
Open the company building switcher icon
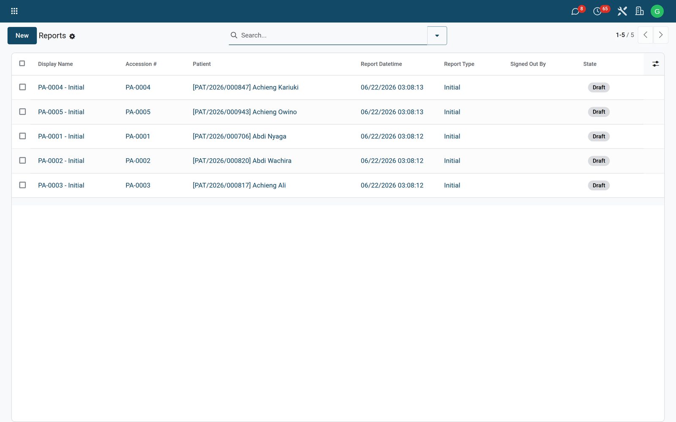[x=639, y=11]
